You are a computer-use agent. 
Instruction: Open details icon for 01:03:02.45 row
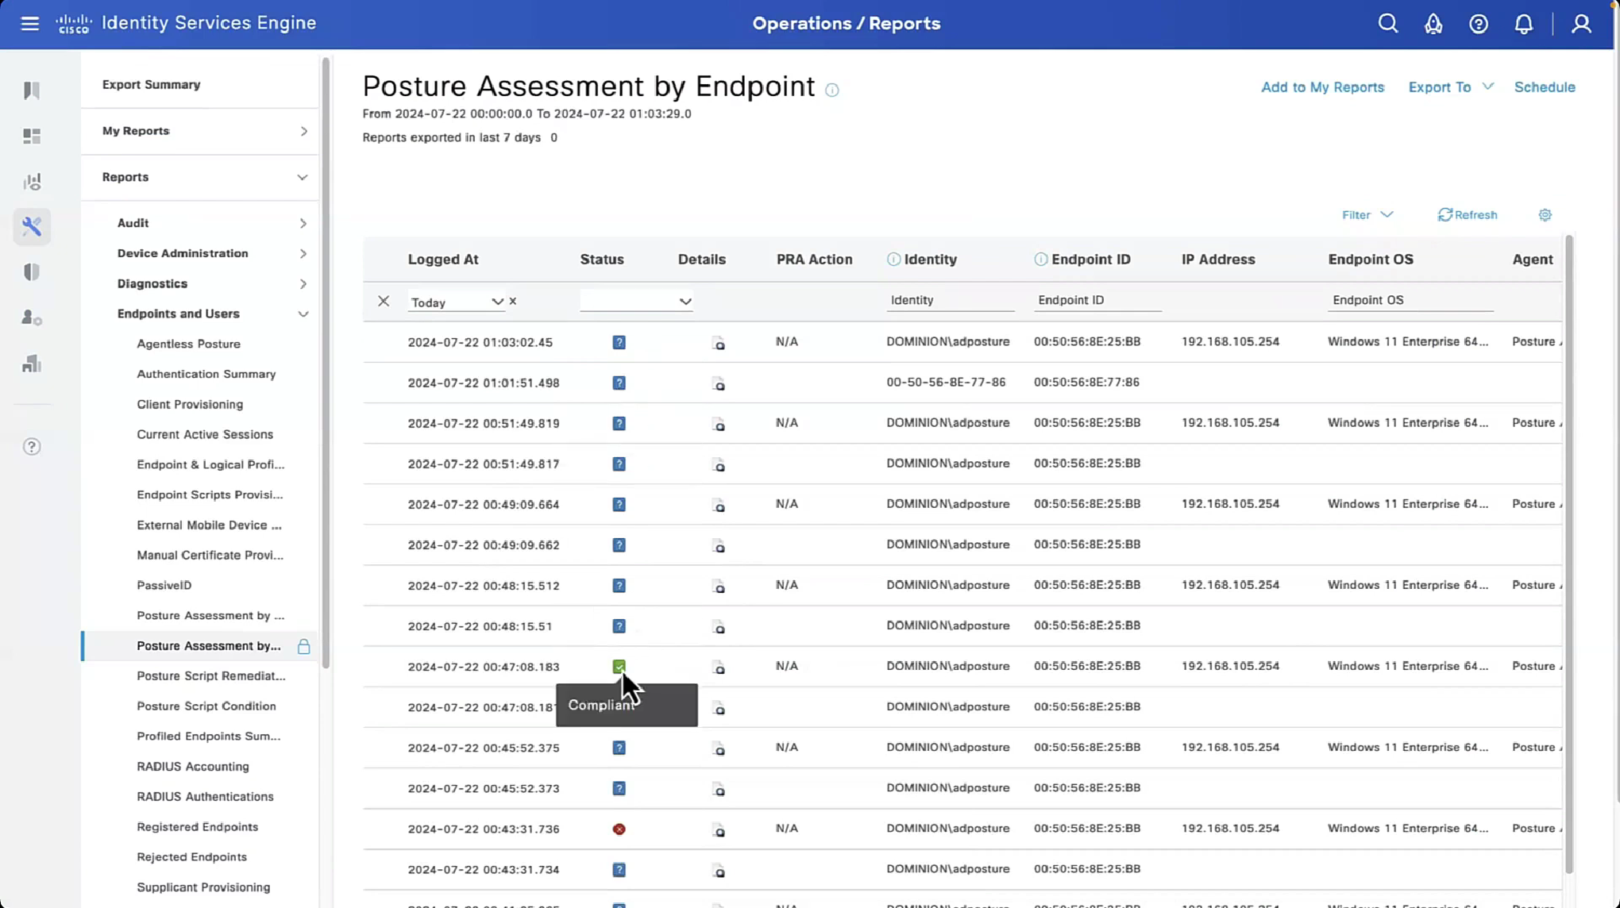click(718, 343)
